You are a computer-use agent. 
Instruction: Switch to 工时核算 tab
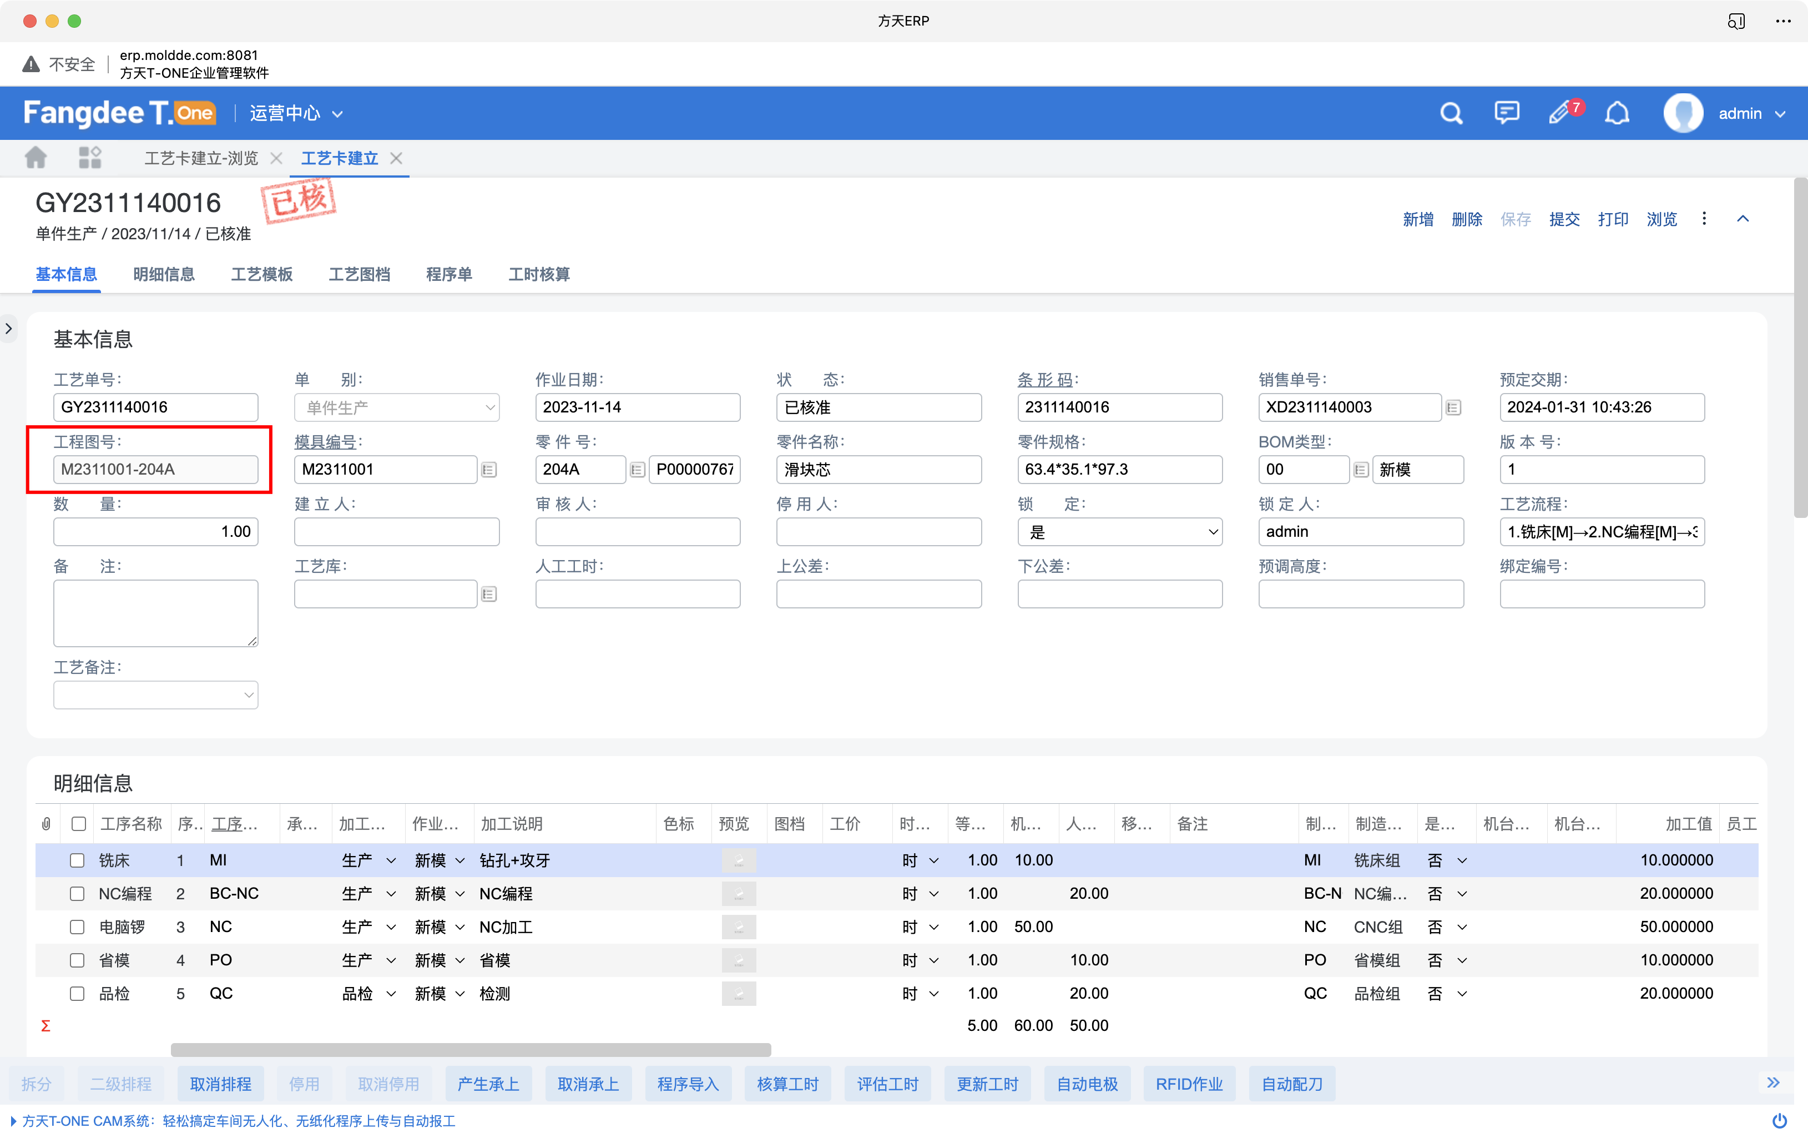coord(539,274)
